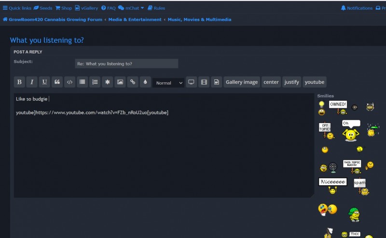Screen dimensions: 386x238
Task: Open the Quick links menu
Action: 16,8
